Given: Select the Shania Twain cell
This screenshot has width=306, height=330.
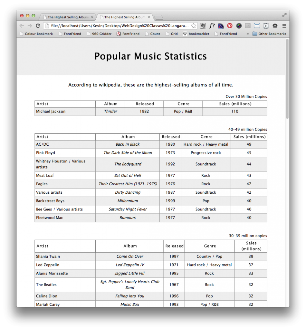Looking at the screenshot, I should pos(65,257).
